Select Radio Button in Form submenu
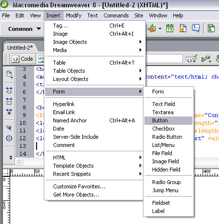 168,137
